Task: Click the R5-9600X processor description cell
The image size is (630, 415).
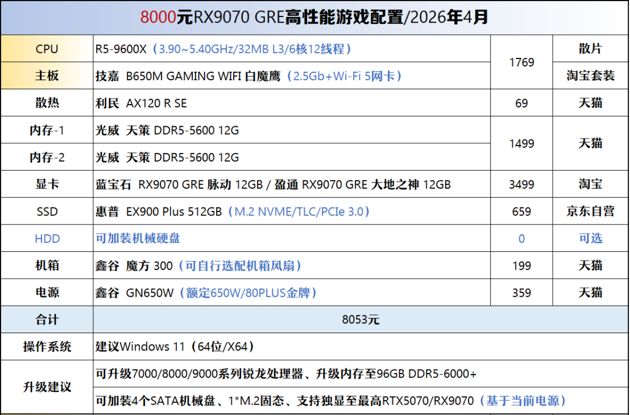Action: 292,49
